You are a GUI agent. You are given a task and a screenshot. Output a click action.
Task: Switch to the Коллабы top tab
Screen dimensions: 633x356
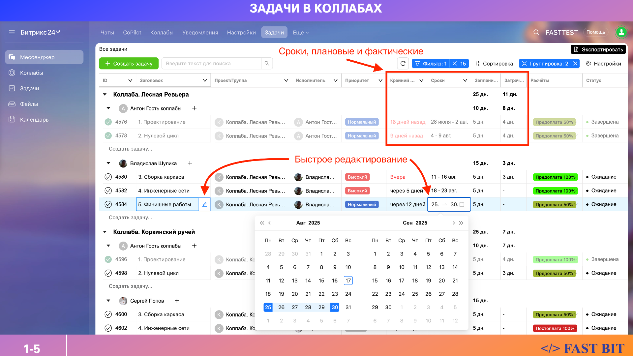[162, 32]
